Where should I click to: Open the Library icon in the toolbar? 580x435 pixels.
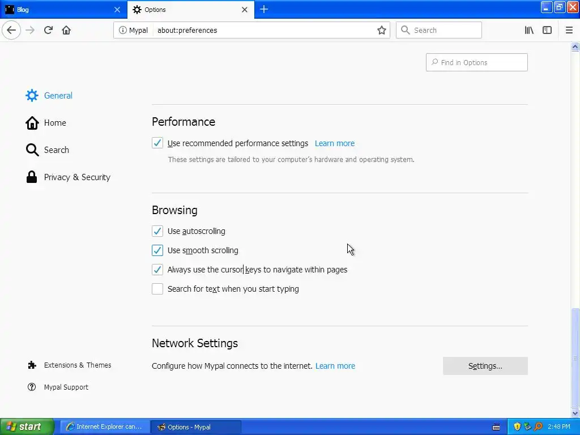[529, 30]
